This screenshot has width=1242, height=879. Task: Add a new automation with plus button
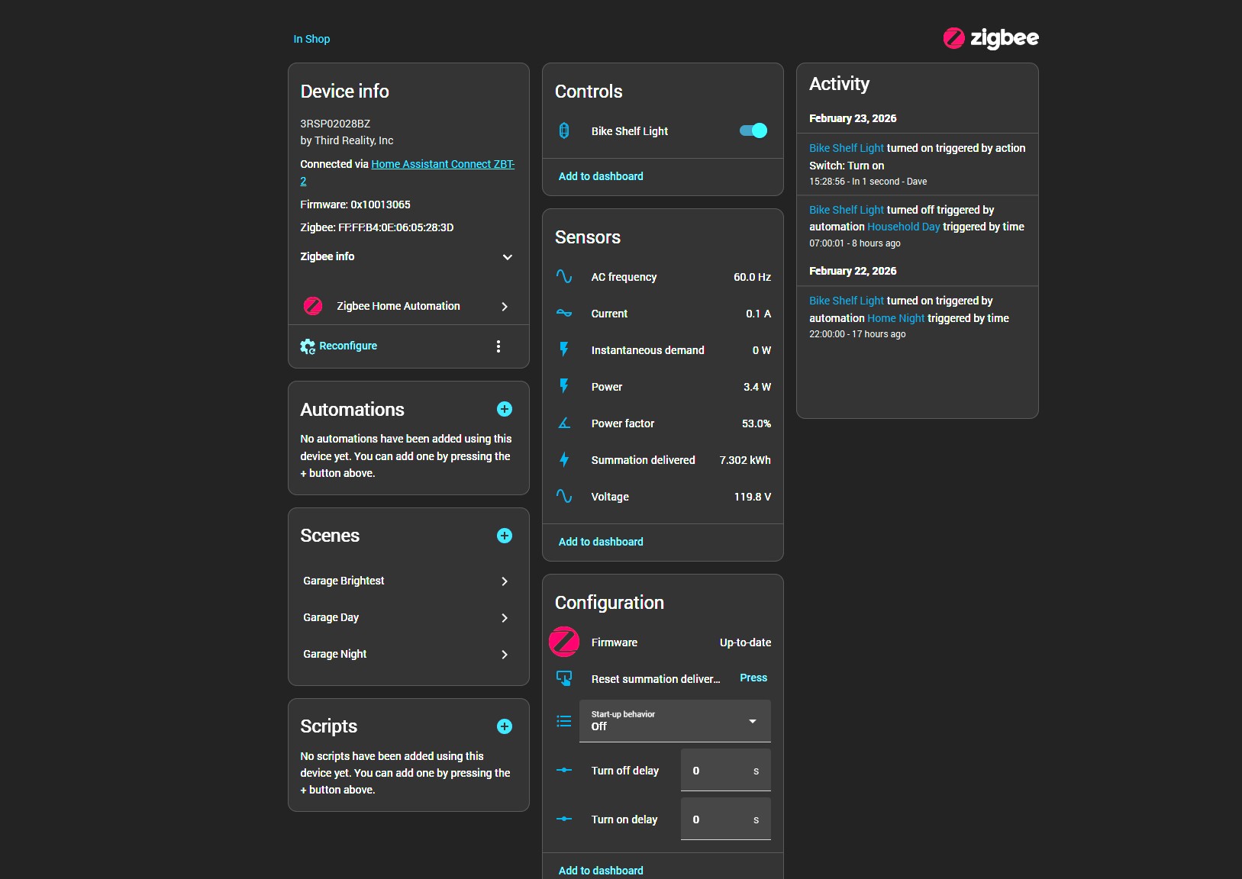coord(505,409)
